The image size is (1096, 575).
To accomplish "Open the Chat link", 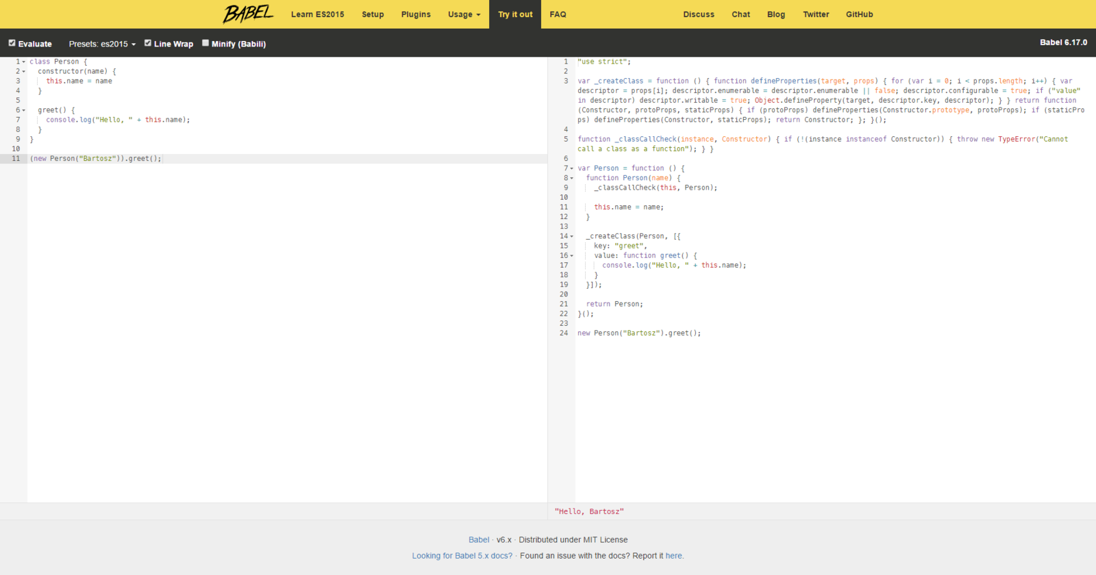I will click(x=740, y=14).
